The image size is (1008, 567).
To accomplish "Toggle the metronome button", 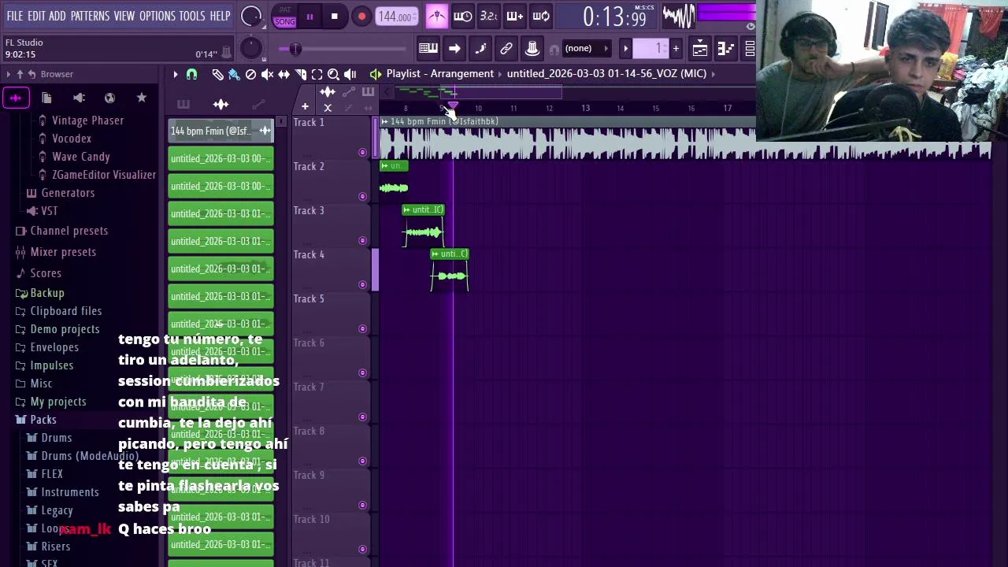I will 437,16.
